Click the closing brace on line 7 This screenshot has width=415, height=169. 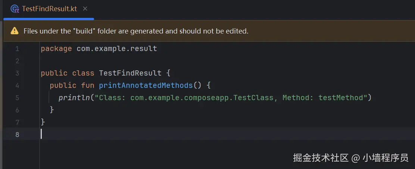point(43,122)
